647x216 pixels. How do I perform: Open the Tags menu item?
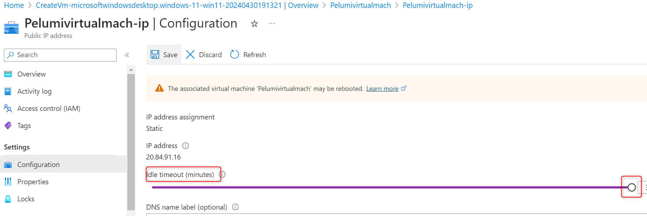[x=24, y=126]
